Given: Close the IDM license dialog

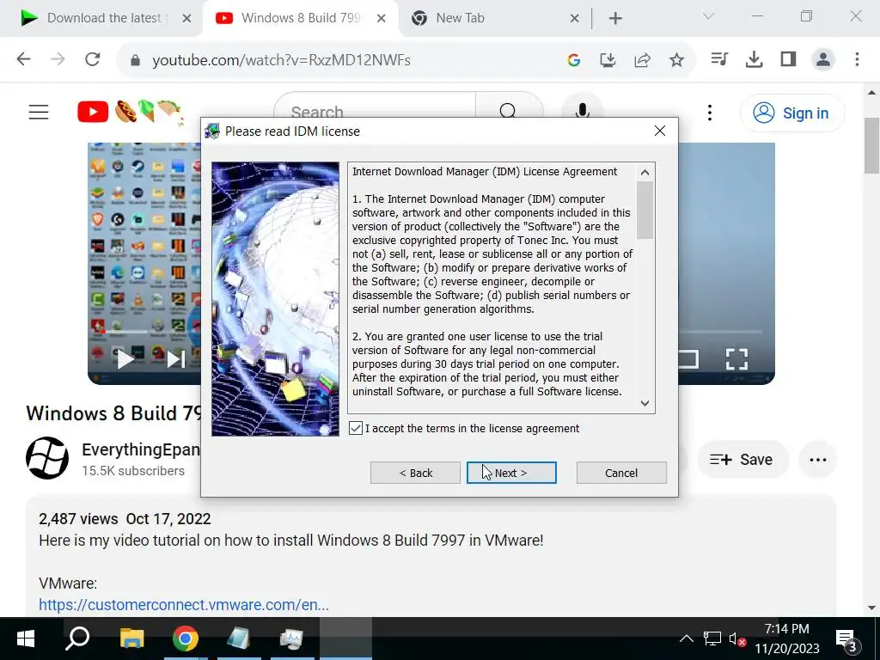Looking at the screenshot, I should pyautogui.click(x=660, y=131).
